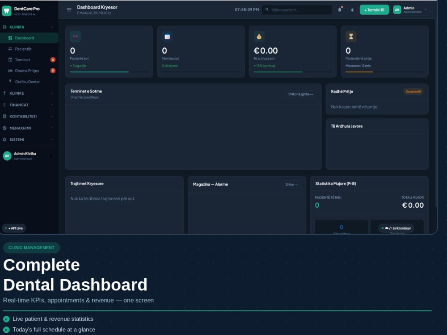Click the Terminet calendar icon in sidebar
The height and width of the screenshot is (335, 447).
pos(10,60)
